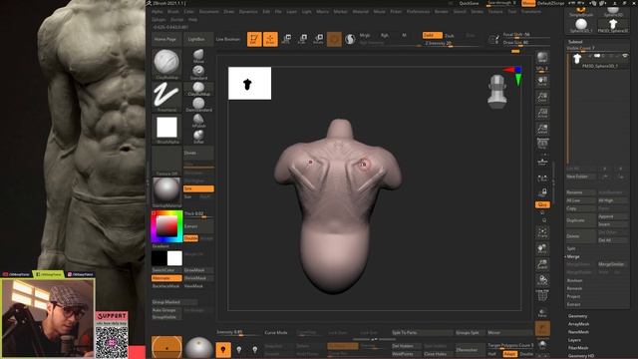Click the second light bulb icon
Image resolution: width=638 pixels, height=359 pixels.
(x=239, y=349)
